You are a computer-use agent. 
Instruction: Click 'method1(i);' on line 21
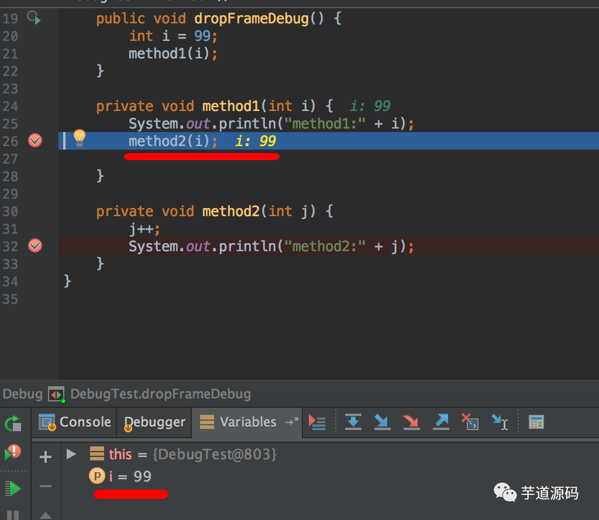click(x=173, y=53)
